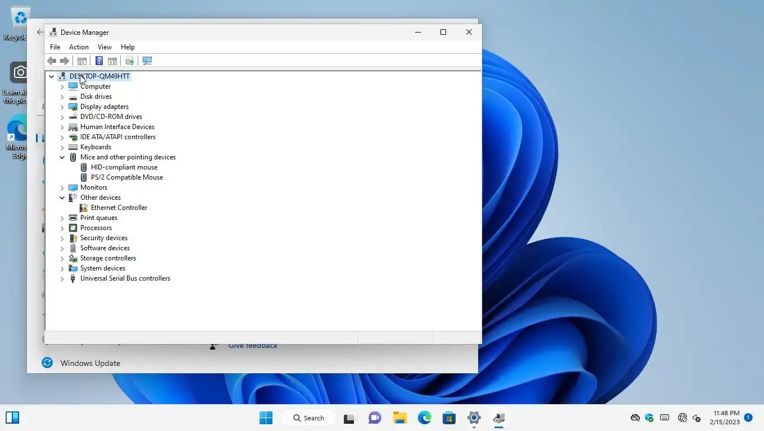Click the muted speaker tray icon

tap(697, 418)
